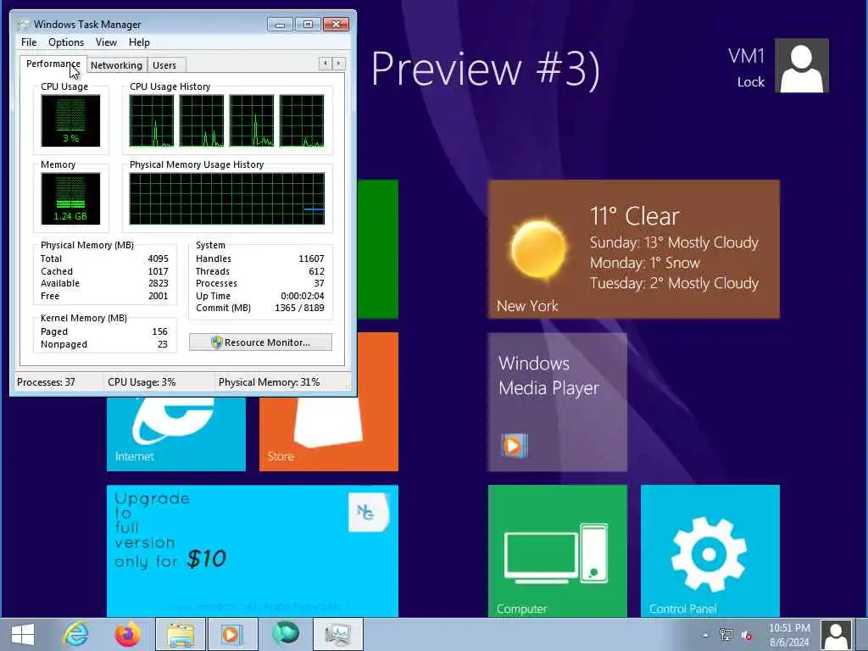868x651 pixels.
Task: Click the VM1 user avatar picture
Action: coord(802,65)
